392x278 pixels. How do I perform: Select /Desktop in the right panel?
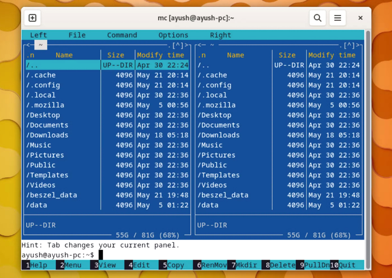[x=279, y=115]
